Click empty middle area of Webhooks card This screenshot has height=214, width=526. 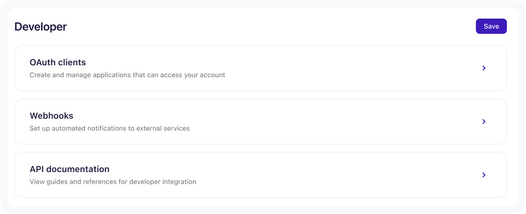tap(334, 122)
